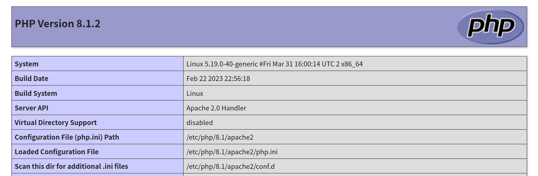Click the Linux 5.19.0-40-generic kernel text
The width and height of the screenshot is (538, 176).
(x=222, y=64)
